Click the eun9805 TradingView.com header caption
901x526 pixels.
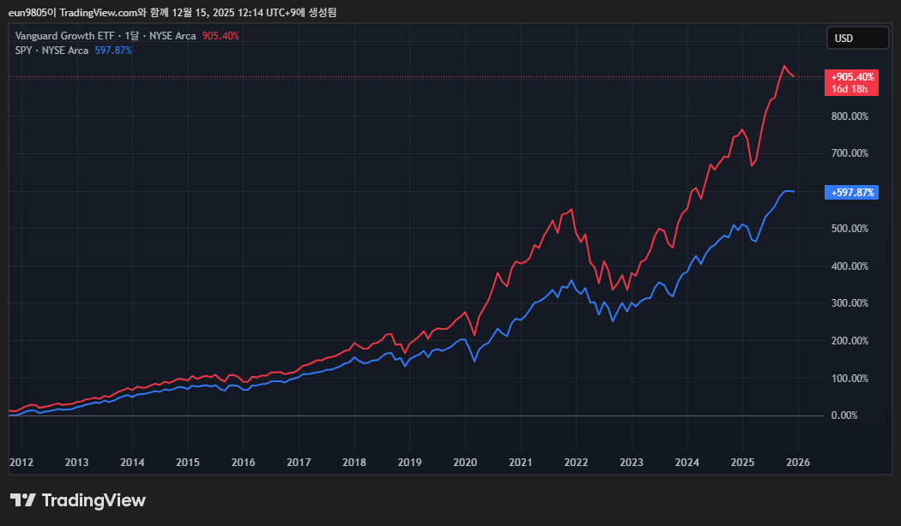click(172, 12)
